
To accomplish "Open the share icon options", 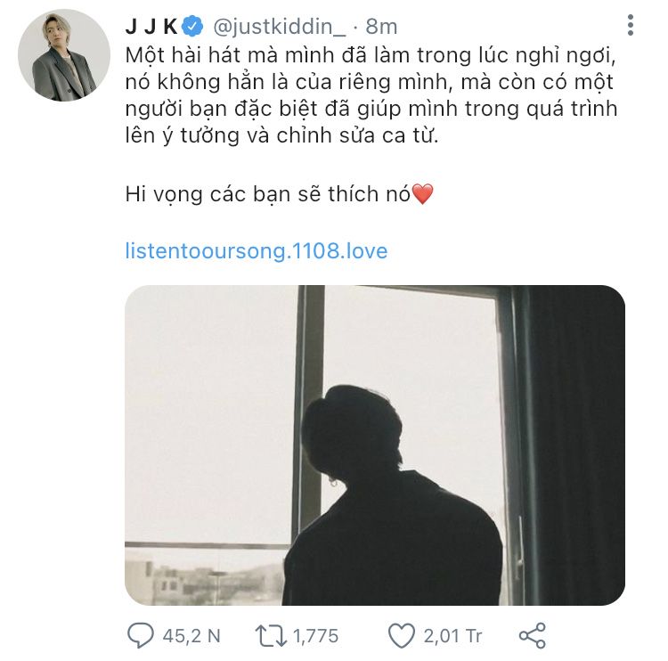I will pyautogui.click(x=533, y=635).
